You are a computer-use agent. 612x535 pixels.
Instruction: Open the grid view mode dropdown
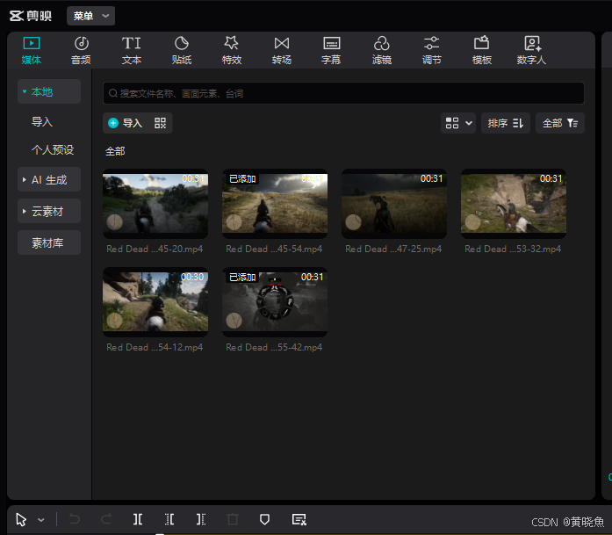click(x=458, y=123)
